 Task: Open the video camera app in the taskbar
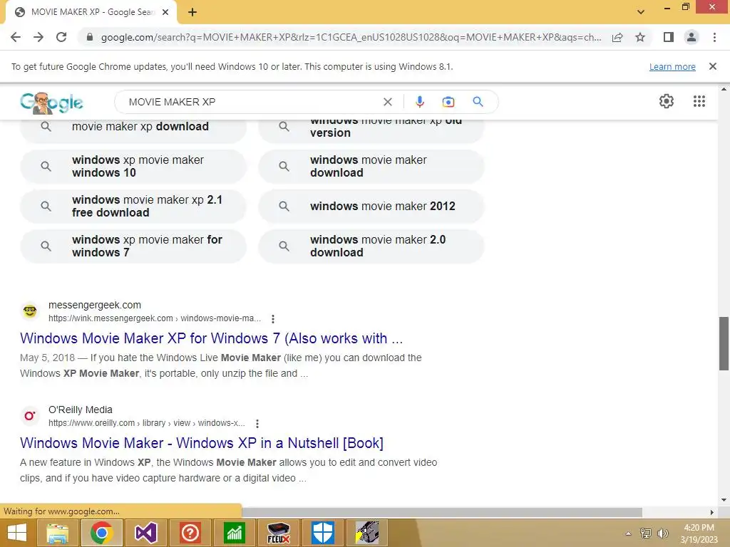coord(367,533)
